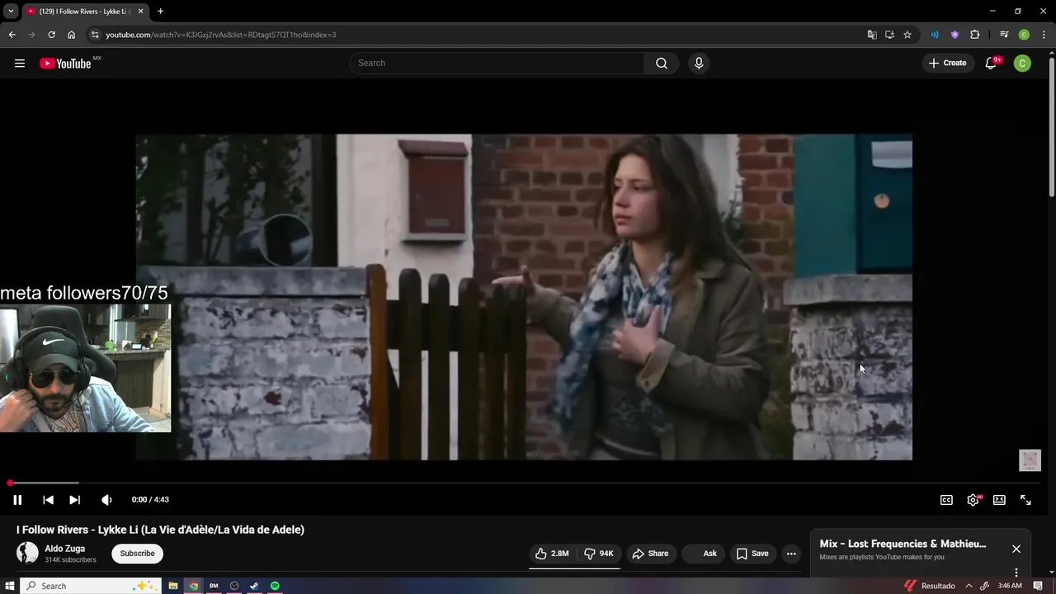Click the YouTube search input field
The image size is (1056, 594).
click(497, 63)
